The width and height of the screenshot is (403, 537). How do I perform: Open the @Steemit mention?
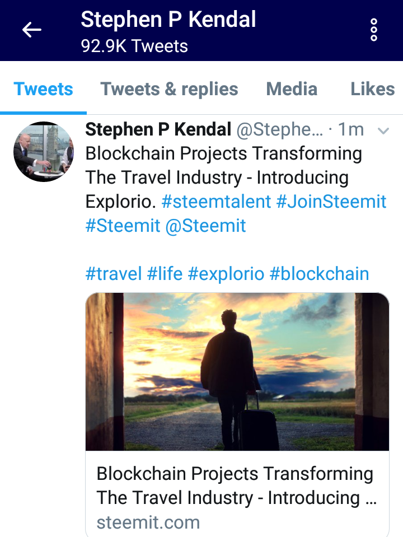tap(206, 226)
